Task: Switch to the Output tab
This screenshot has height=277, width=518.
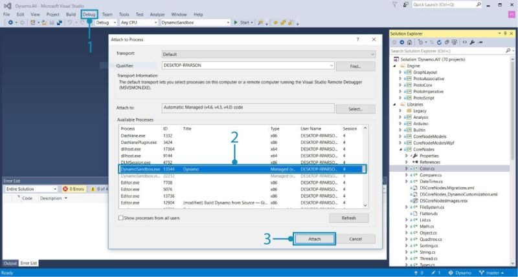Action: pyautogui.click(x=10, y=263)
